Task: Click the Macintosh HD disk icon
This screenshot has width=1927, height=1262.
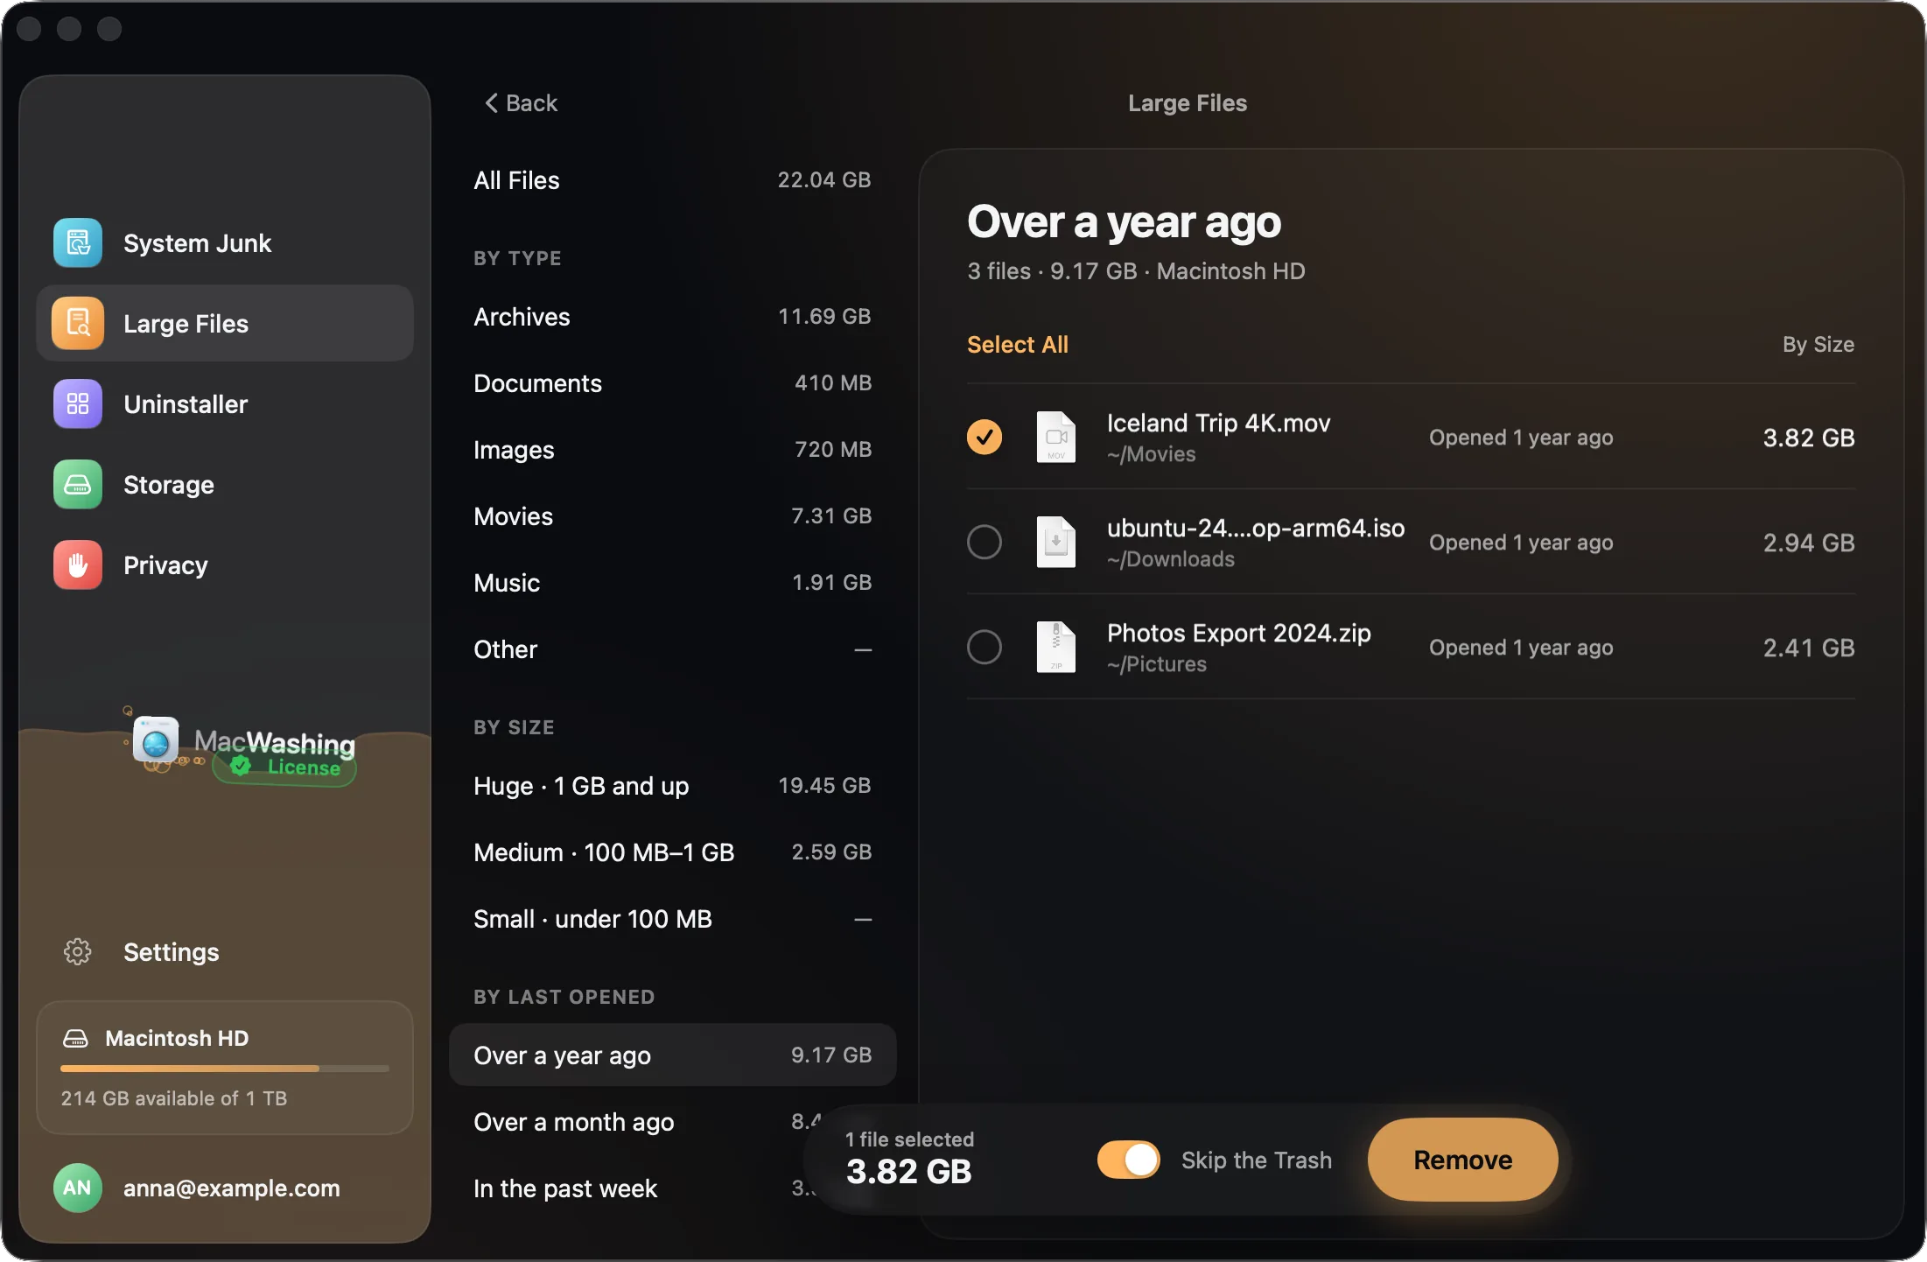Action: point(76,1039)
